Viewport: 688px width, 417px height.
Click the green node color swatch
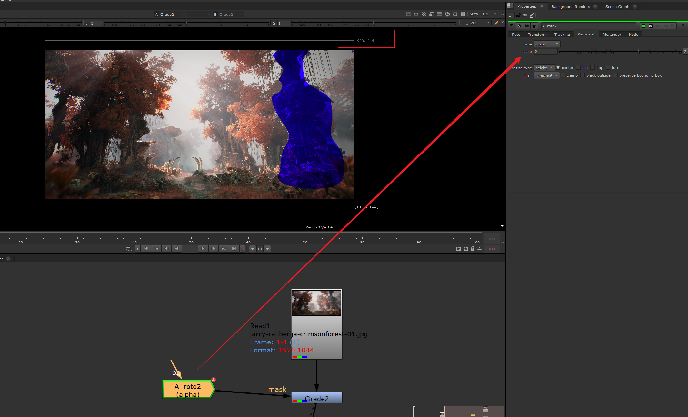pos(643,26)
